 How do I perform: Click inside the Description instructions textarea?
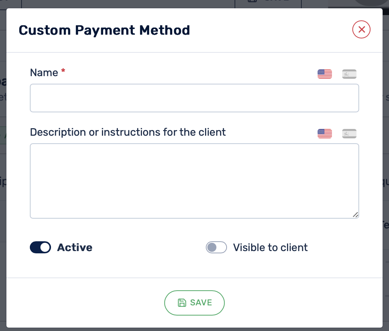coord(194,181)
